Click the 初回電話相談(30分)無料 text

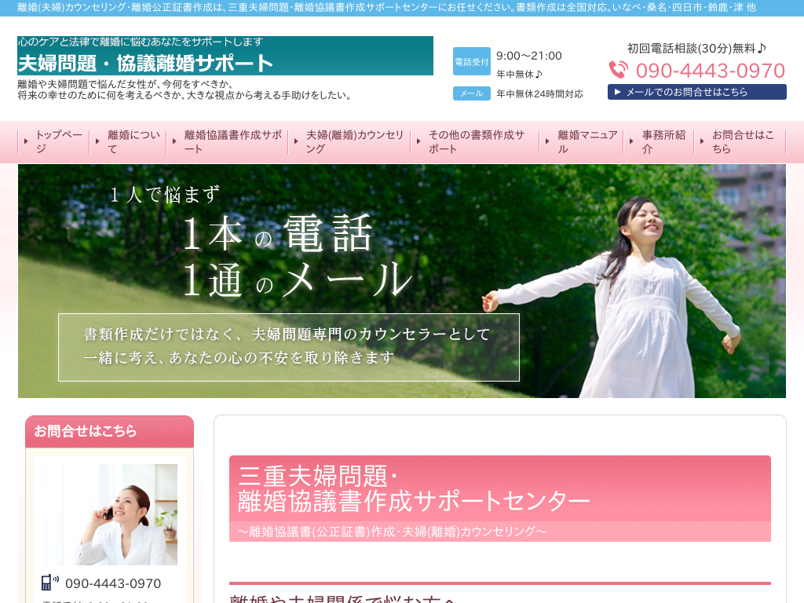coord(697,48)
